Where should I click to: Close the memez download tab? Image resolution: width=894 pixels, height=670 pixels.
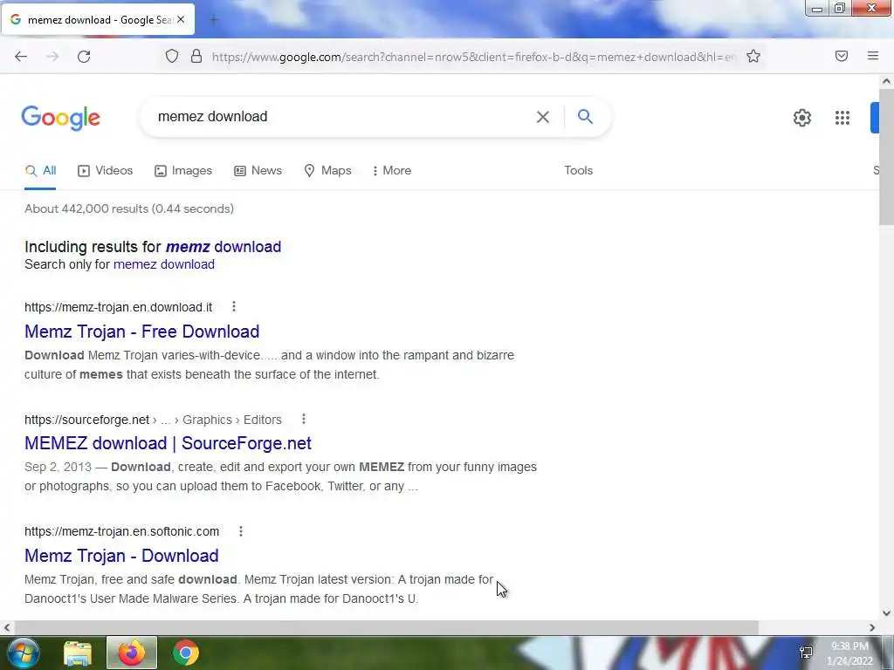181,19
